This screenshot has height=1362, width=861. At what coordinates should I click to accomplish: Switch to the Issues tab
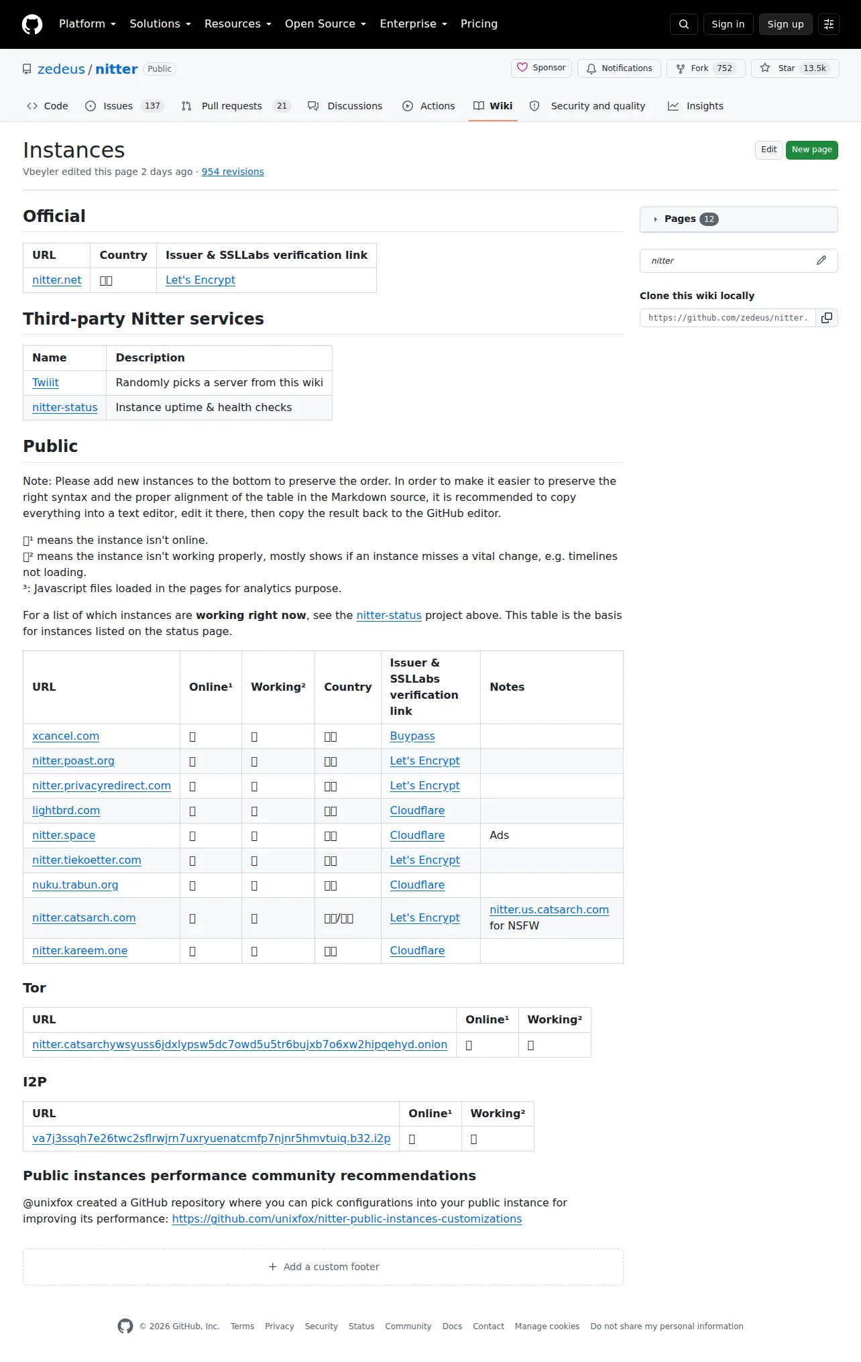[125, 106]
